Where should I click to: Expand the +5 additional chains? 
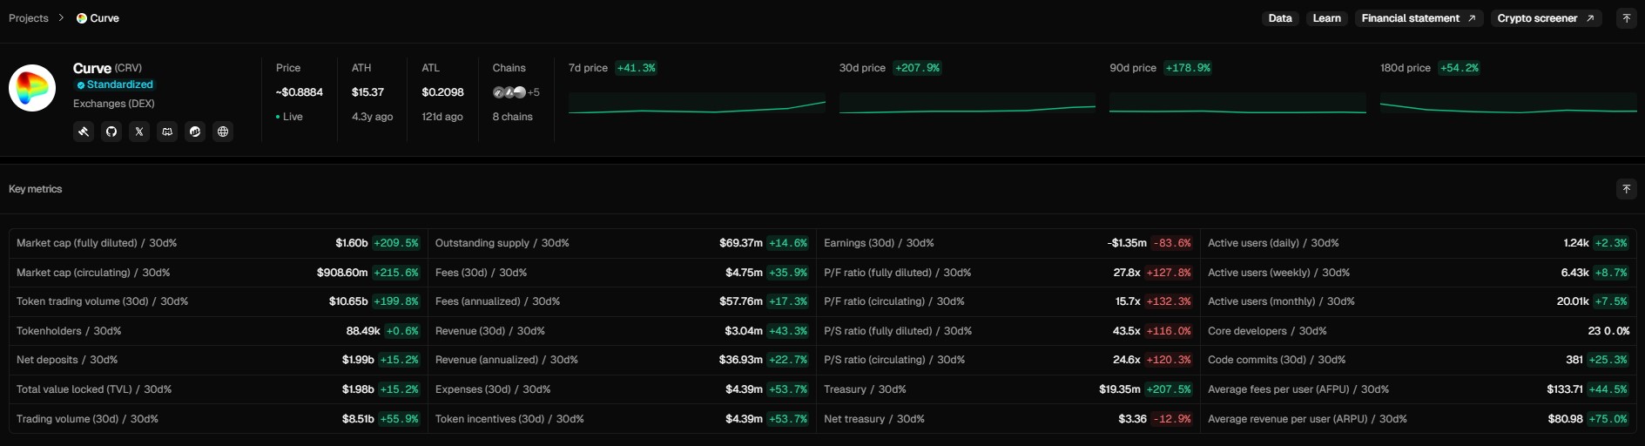click(534, 92)
